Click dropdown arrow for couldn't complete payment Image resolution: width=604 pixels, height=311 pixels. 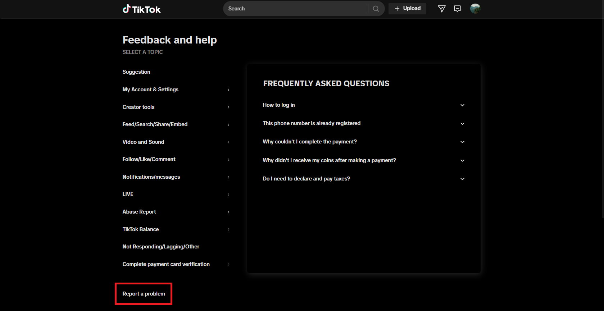463,142
